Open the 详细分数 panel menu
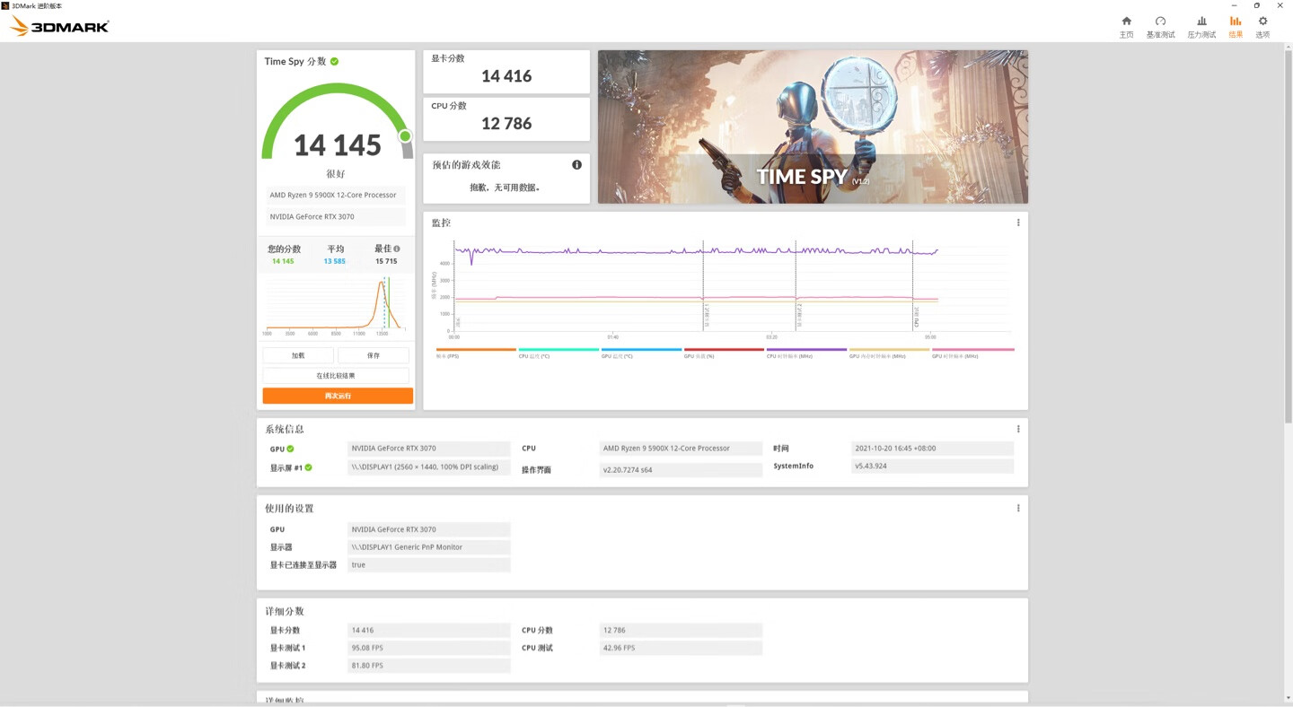Image resolution: width=1293 pixels, height=707 pixels. tap(1017, 610)
